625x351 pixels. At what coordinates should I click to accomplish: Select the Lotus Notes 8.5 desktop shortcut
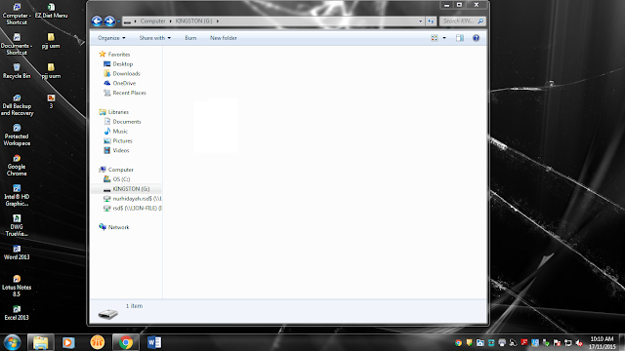click(x=17, y=287)
